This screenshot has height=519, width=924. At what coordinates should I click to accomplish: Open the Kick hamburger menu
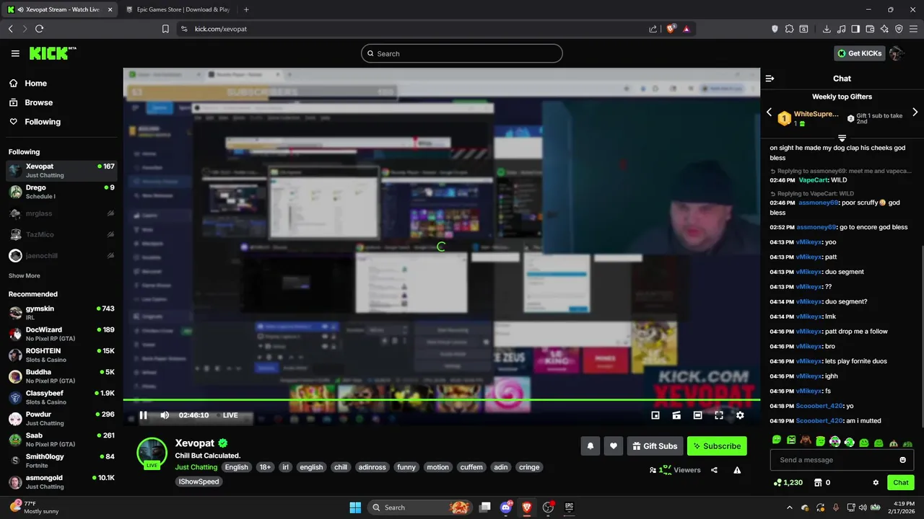click(15, 53)
